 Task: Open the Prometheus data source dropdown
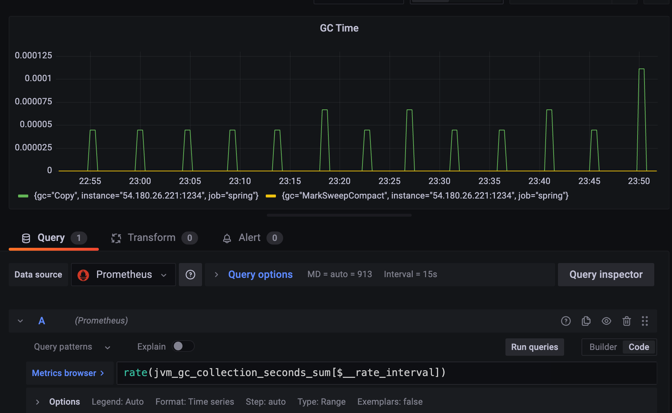click(123, 275)
